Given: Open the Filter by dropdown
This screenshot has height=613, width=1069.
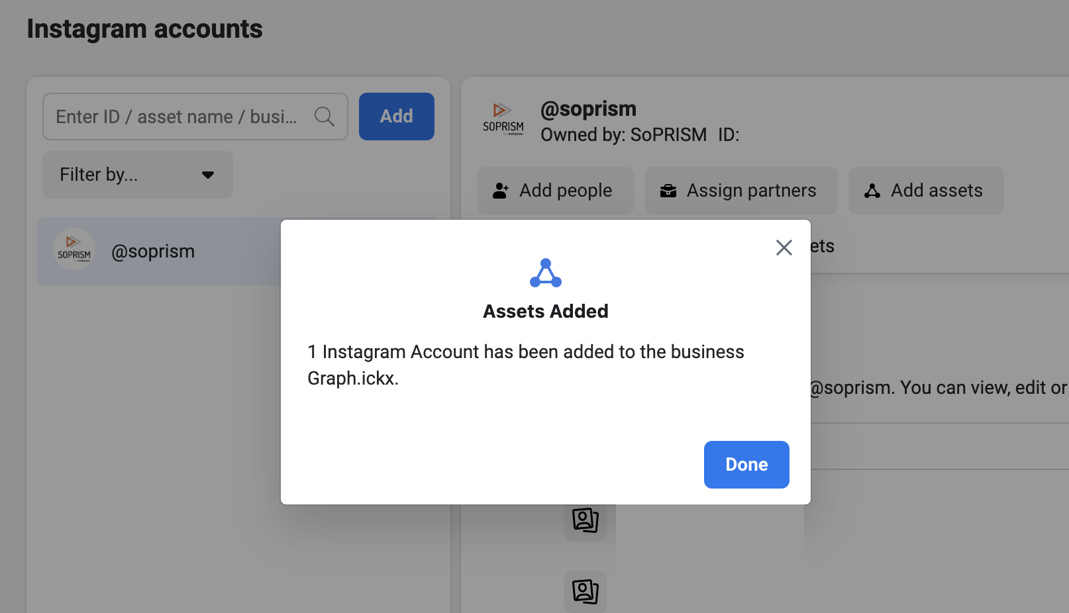Looking at the screenshot, I should pos(138,175).
